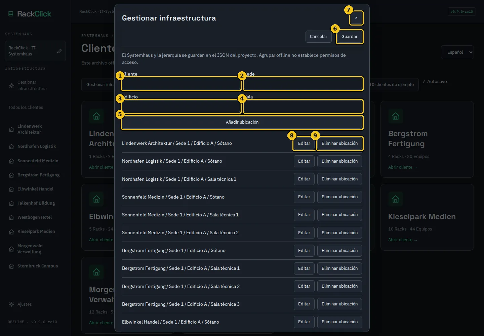Screen dimensions: 484x336
Task: Click the green house icon on Bergstrom Fertigung card
Action: pyautogui.click(x=396, y=116)
